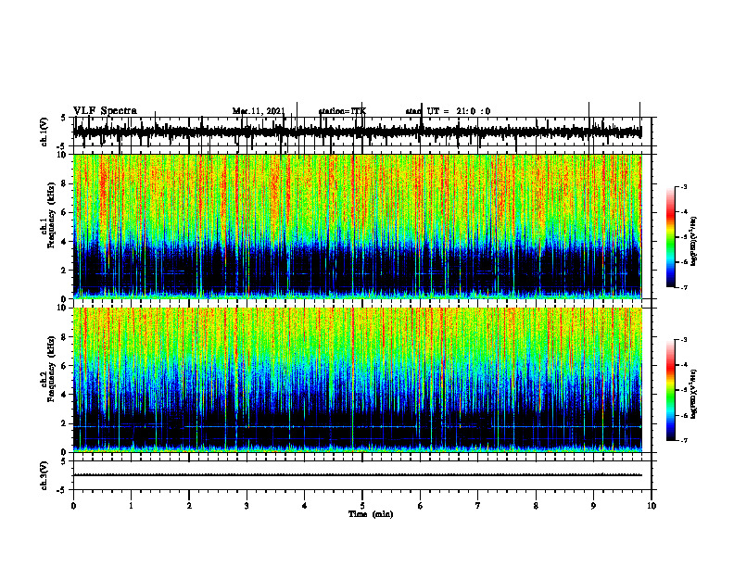Click the 'Time (min)' axis title

tap(371, 514)
